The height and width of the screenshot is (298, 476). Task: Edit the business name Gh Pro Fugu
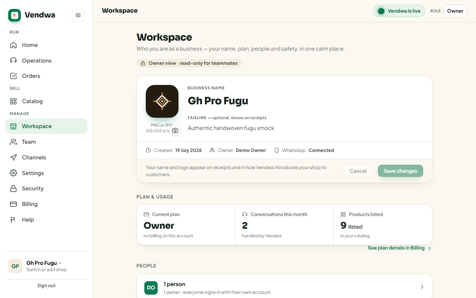(218, 101)
